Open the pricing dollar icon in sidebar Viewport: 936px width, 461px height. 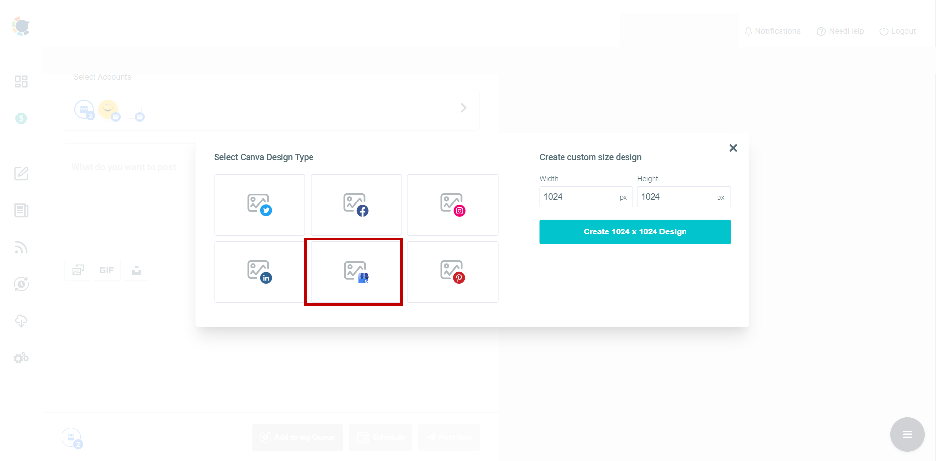point(21,118)
